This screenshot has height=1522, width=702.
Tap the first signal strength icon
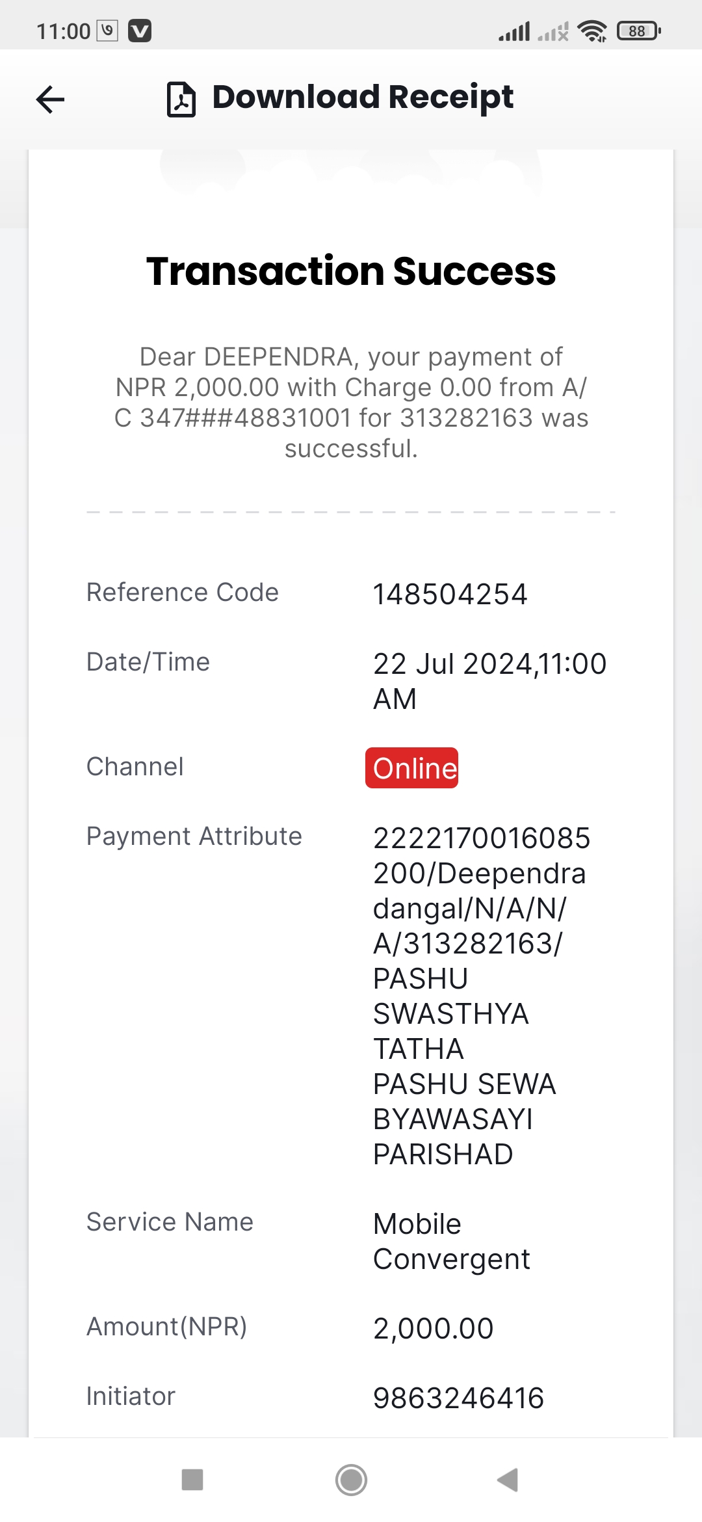(x=514, y=31)
